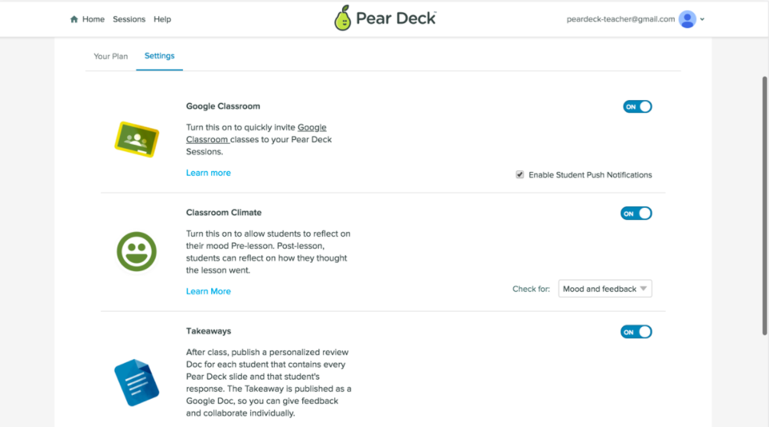Viewport: 769px width, 427px height.
Task: Click the Home house icon
Action: (x=74, y=19)
